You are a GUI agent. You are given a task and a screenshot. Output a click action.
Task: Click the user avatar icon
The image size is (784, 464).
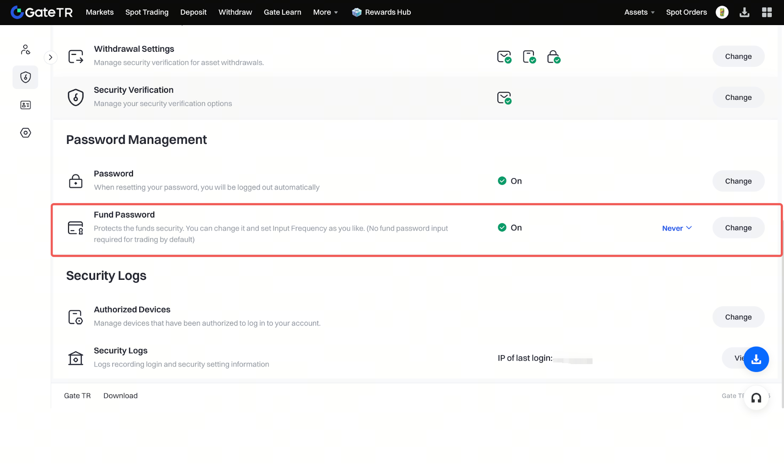pos(722,12)
